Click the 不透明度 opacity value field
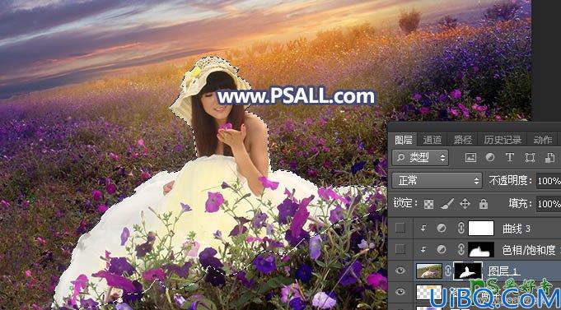 549,181
